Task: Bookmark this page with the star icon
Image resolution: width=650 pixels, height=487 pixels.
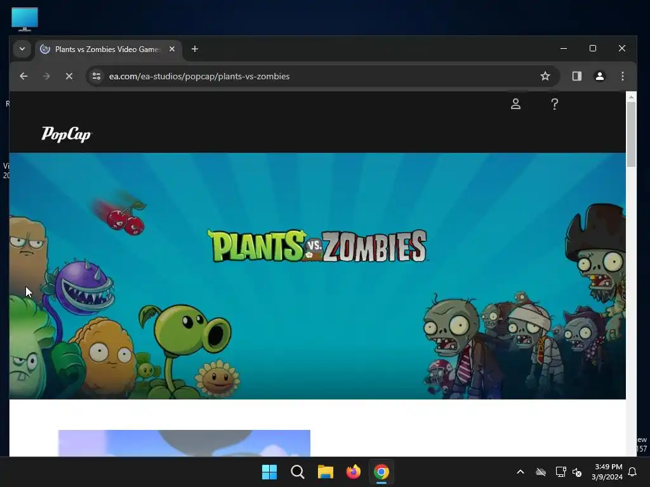Action: tap(545, 76)
